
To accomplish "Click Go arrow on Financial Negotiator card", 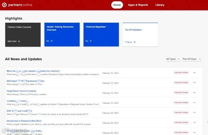I will (91, 41).
